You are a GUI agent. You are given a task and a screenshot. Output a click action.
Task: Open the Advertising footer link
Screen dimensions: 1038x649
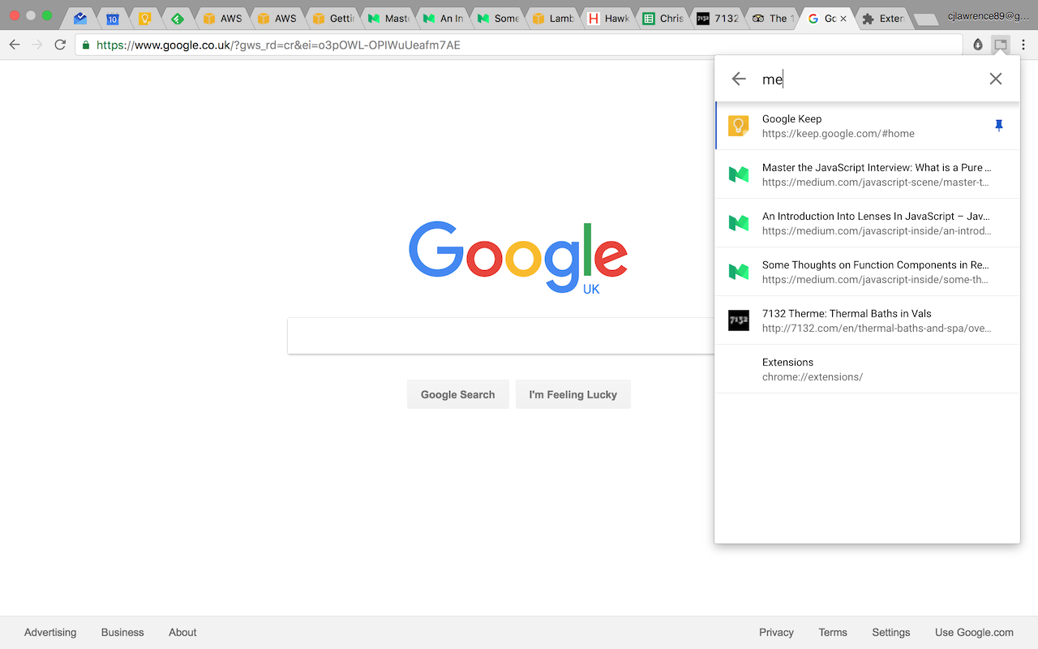click(x=50, y=632)
